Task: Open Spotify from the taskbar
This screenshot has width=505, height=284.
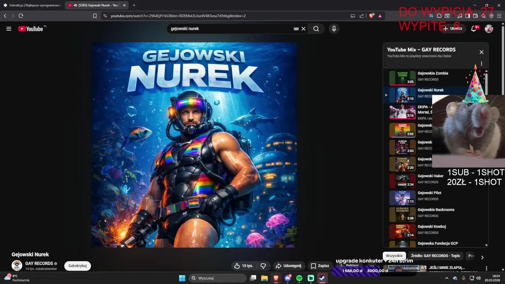Action: click(299, 278)
